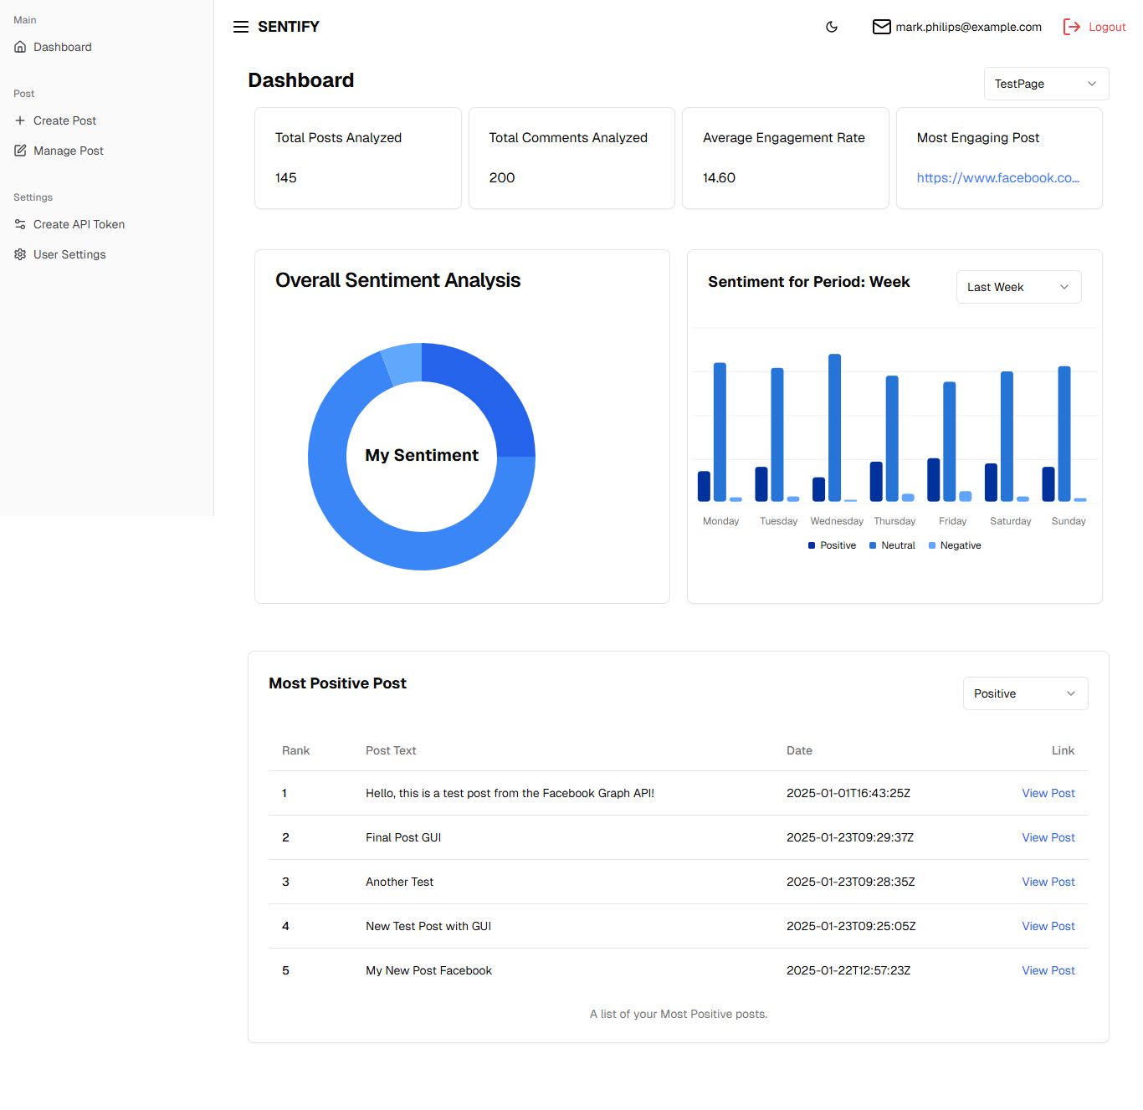
Task: Expand the Last Week period dropdown
Action: click(1018, 287)
